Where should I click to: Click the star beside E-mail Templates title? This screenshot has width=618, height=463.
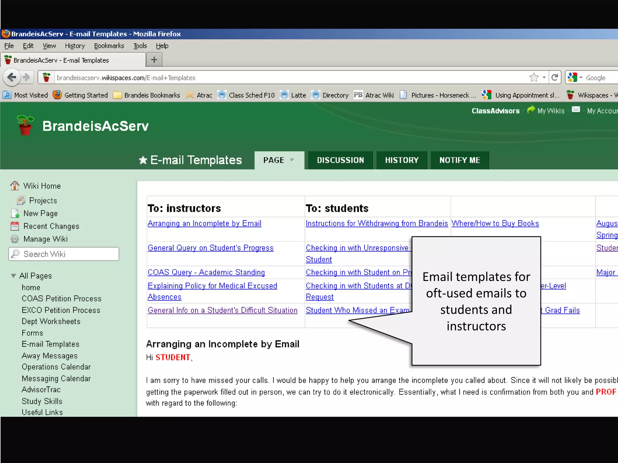pyautogui.click(x=143, y=160)
